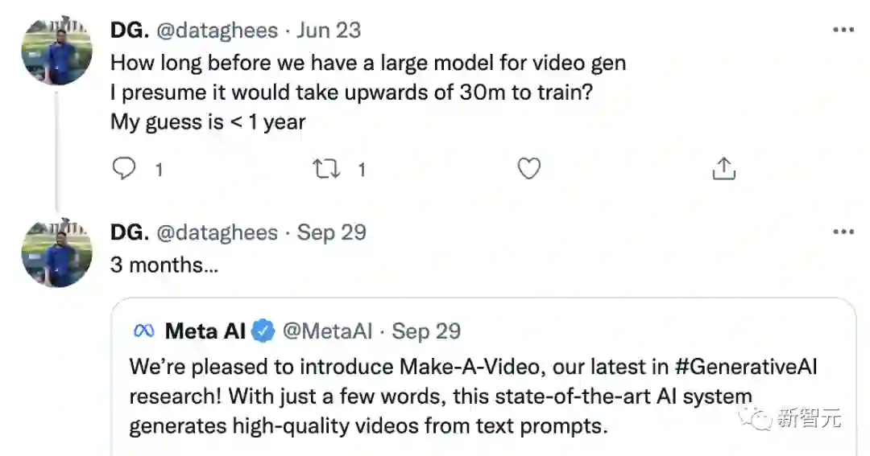Click the Meta AI logo icon
Screen dimensions: 870x456
point(143,331)
